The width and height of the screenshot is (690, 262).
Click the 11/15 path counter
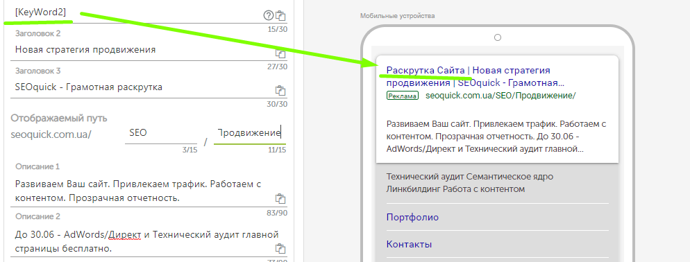277,150
